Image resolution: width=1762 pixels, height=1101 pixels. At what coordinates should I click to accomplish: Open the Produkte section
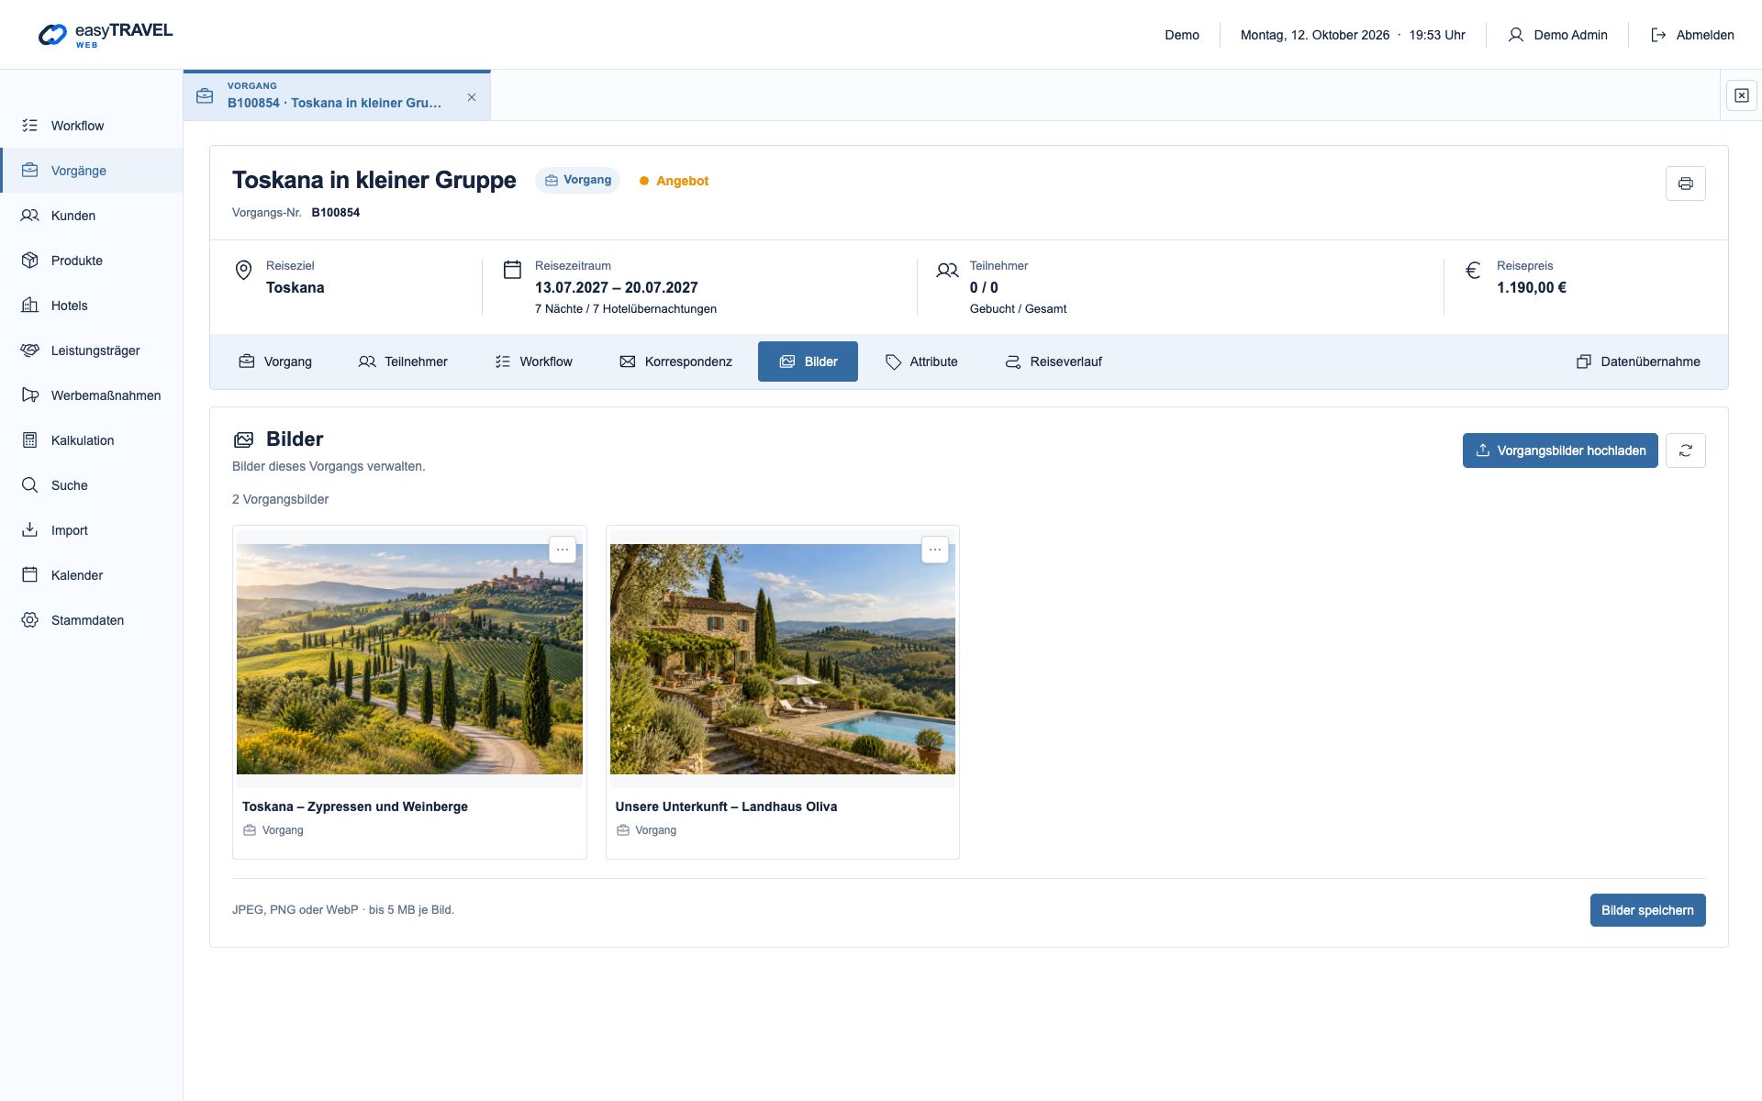(x=92, y=261)
